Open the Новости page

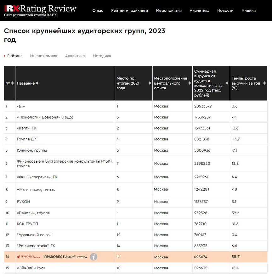click(225, 10)
